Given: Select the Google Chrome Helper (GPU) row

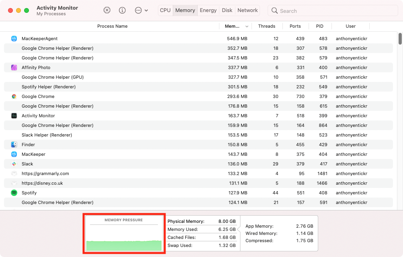Looking at the screenshot, I should (198, 77).
